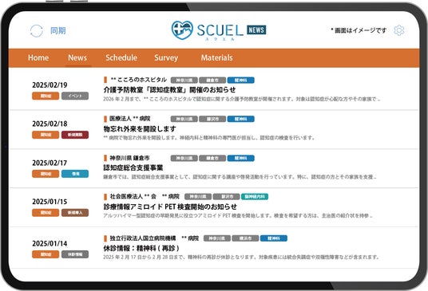Open the Materials tab
The image size is (428, 291).
tap(217, 57)
